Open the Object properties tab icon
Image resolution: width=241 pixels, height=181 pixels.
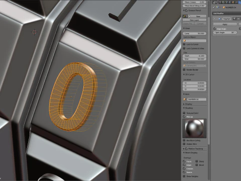tap(233, 2)
